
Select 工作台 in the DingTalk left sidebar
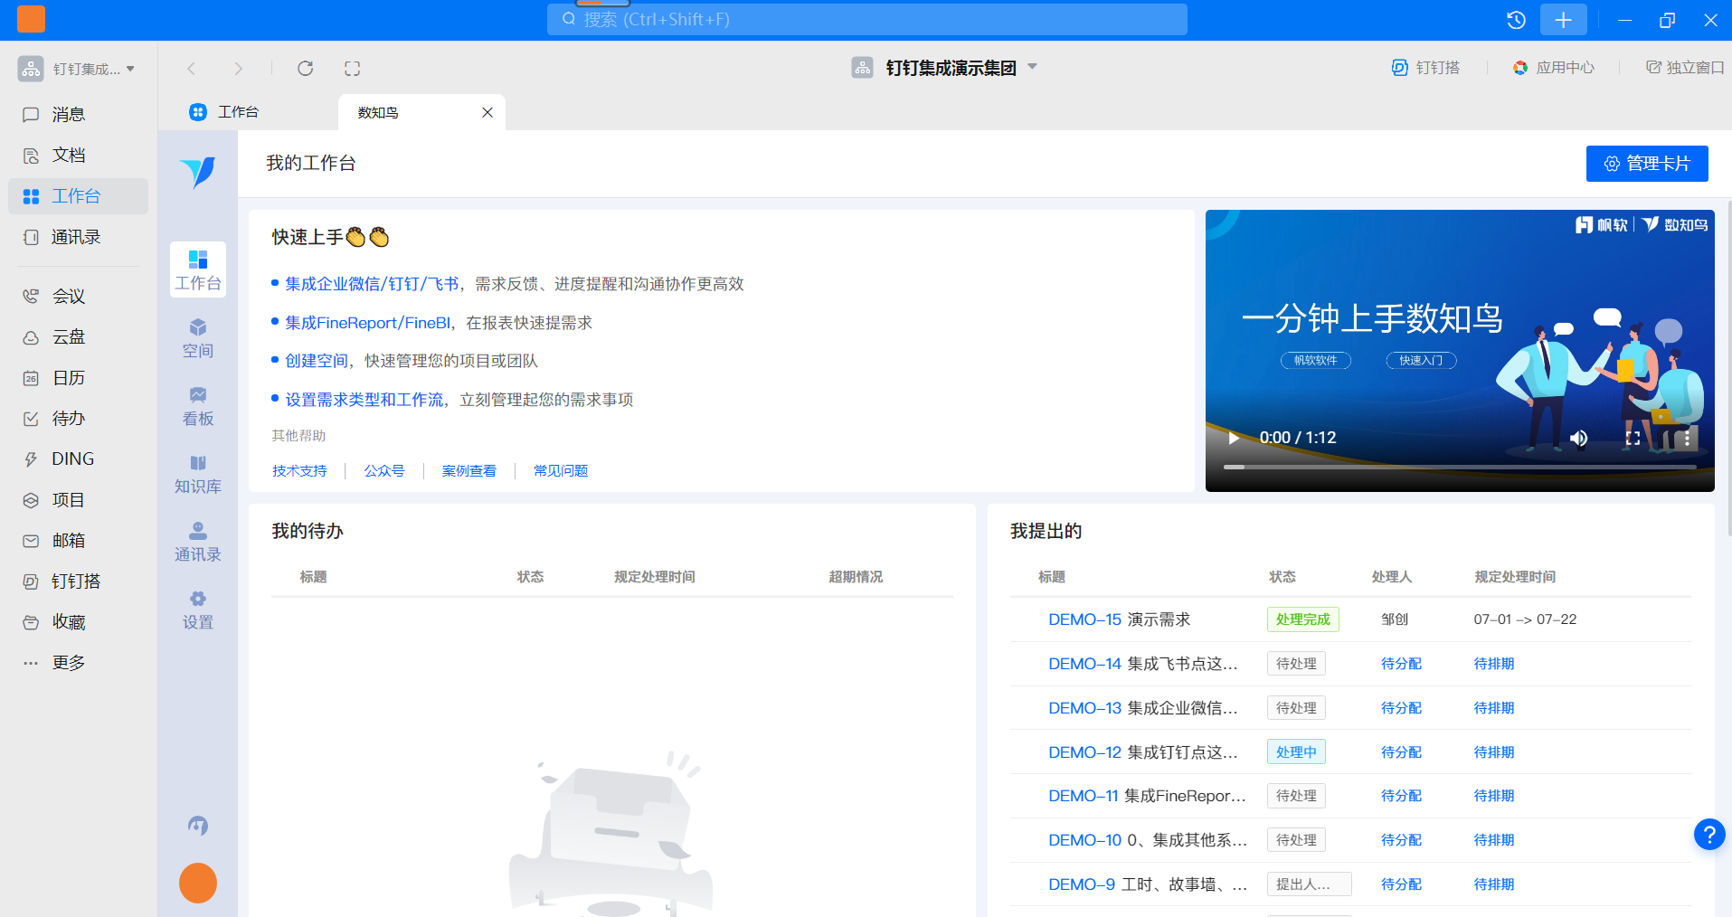tap(77, 196)
